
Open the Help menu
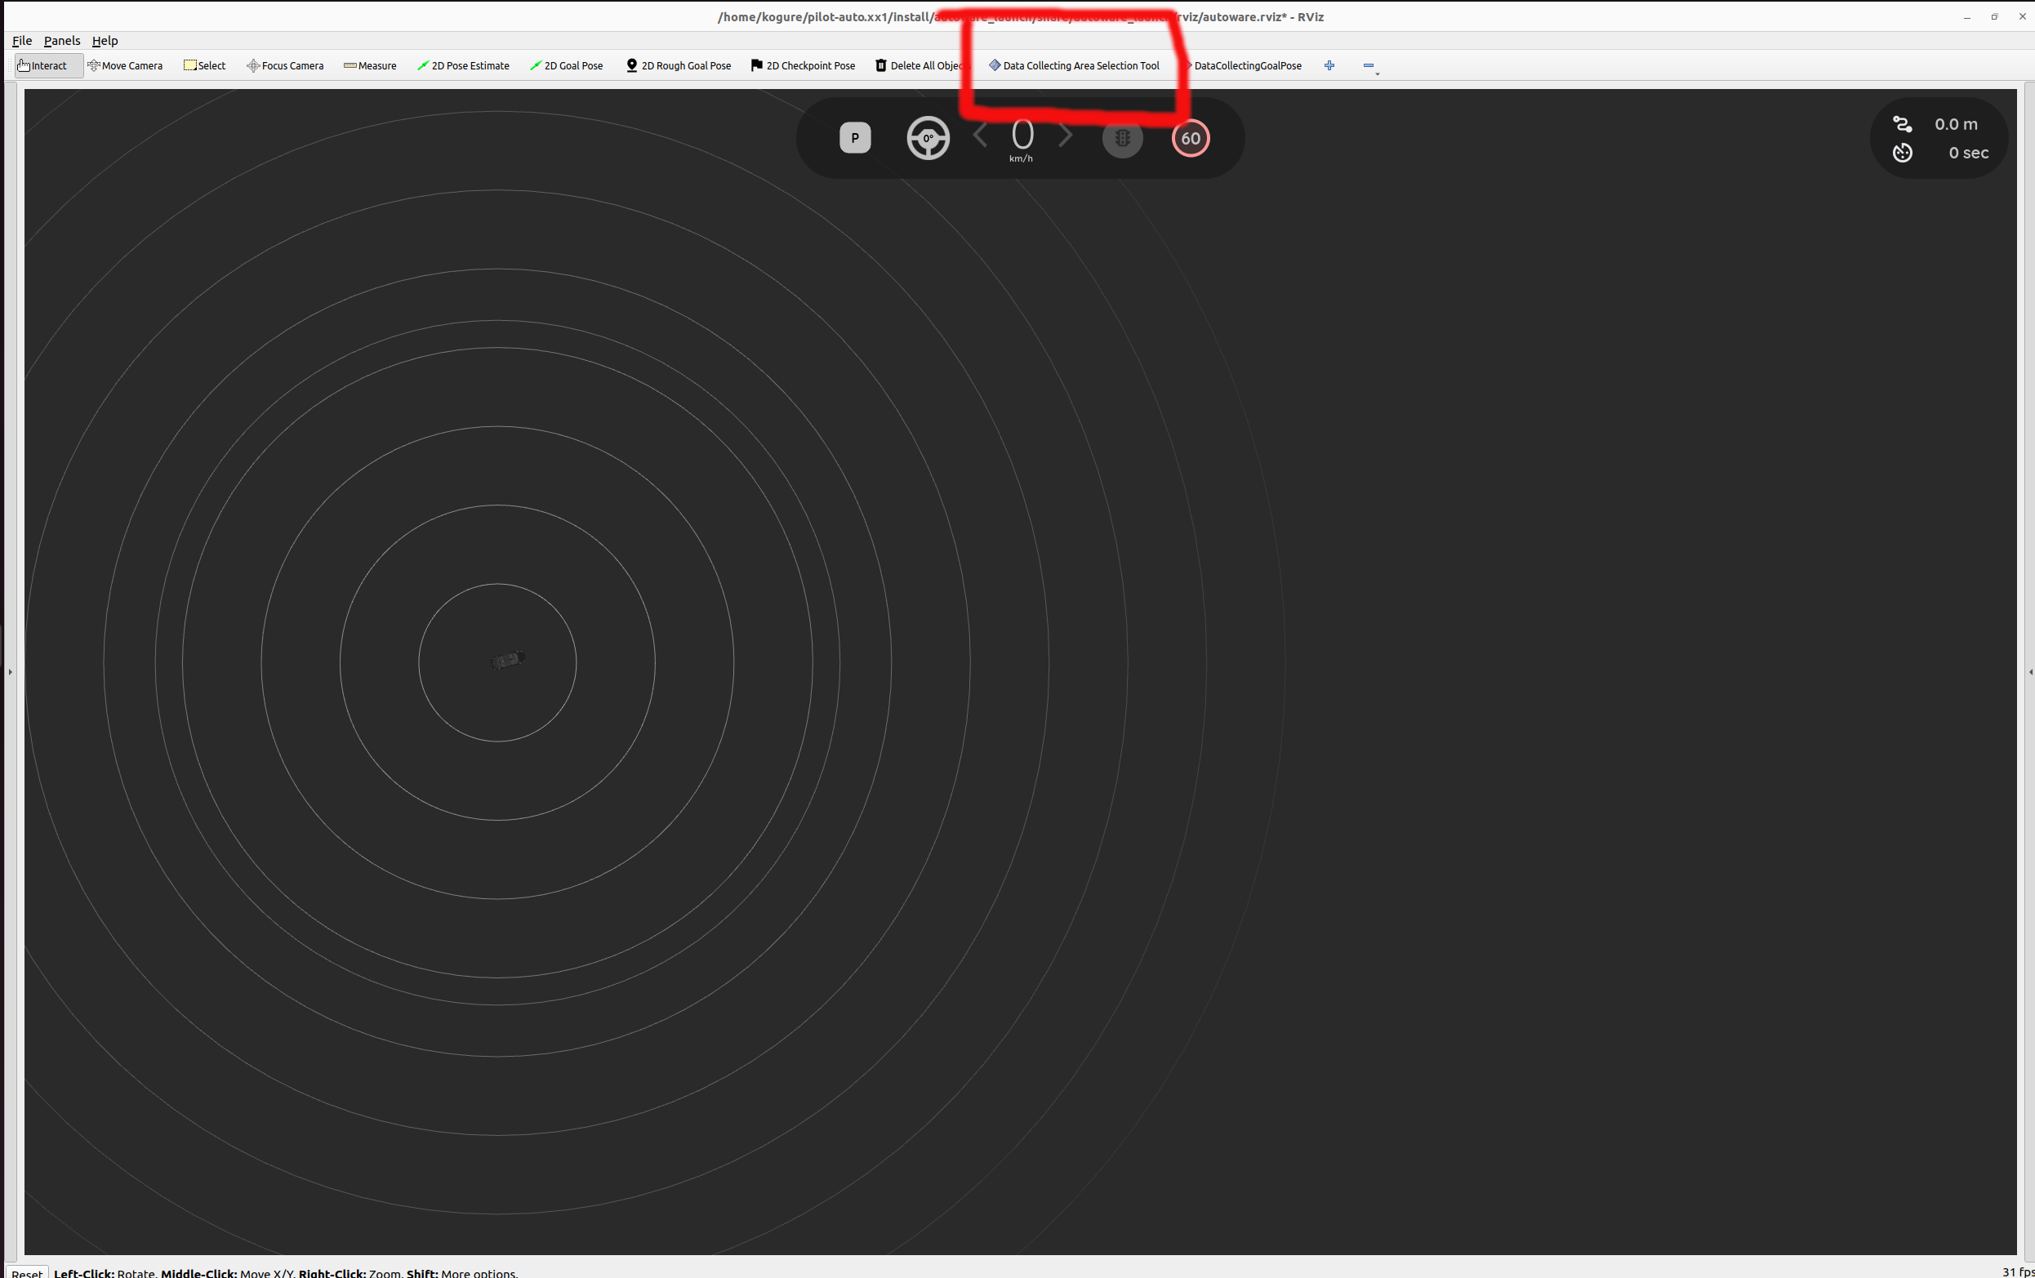point(105,41)
